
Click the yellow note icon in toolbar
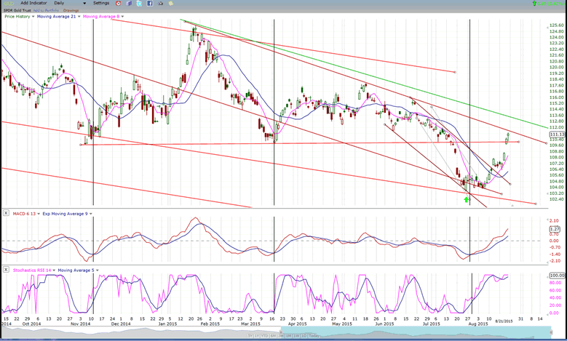point(173,4)
